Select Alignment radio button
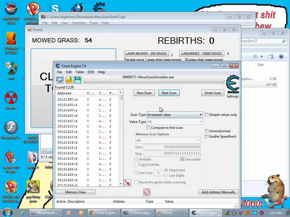 point(166,170)
